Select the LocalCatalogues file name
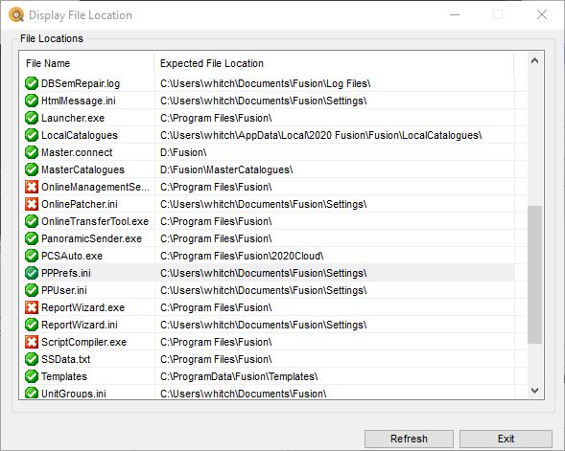Screen dimensions: 565x451 click(x=80, y=136)
